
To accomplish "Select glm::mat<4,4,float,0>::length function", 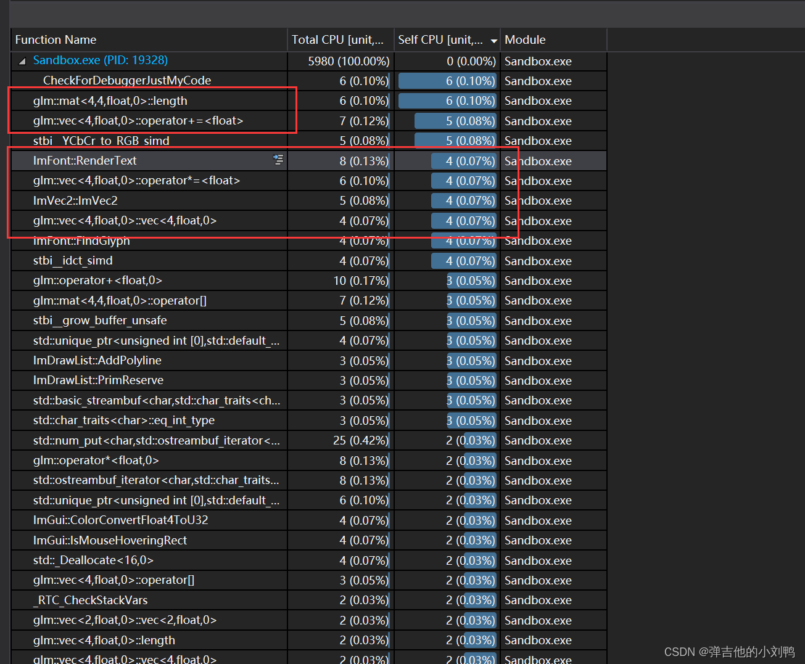I will click(308, 100).
